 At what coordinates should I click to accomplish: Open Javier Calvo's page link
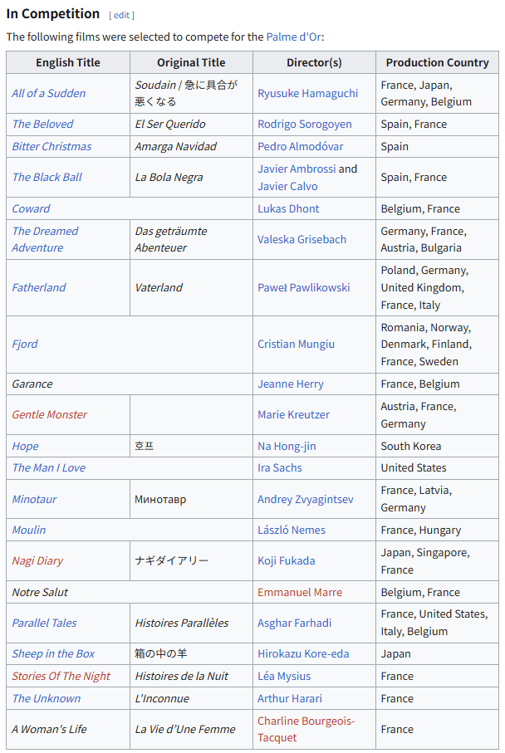[x=287, y=186]
